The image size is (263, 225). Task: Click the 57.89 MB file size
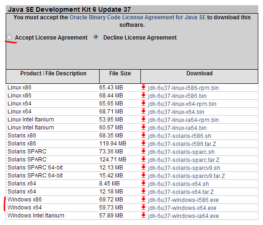click(x=111, y=216)
